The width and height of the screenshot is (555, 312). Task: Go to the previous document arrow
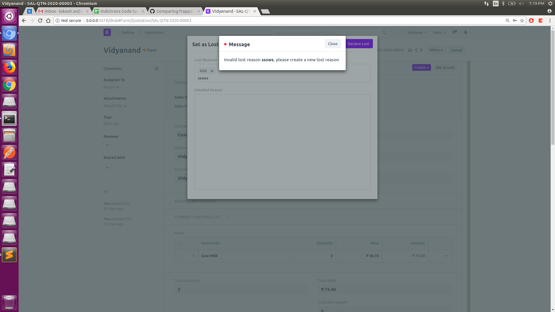(416, 50)
